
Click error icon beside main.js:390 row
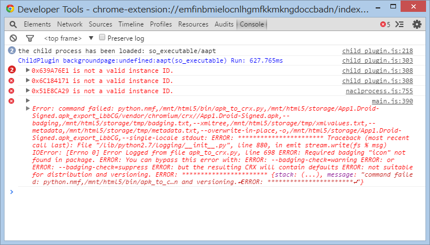pos(11,101)
